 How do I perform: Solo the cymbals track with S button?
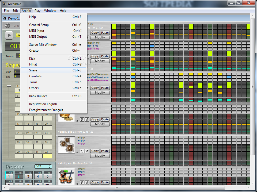[x=82, y=120]
